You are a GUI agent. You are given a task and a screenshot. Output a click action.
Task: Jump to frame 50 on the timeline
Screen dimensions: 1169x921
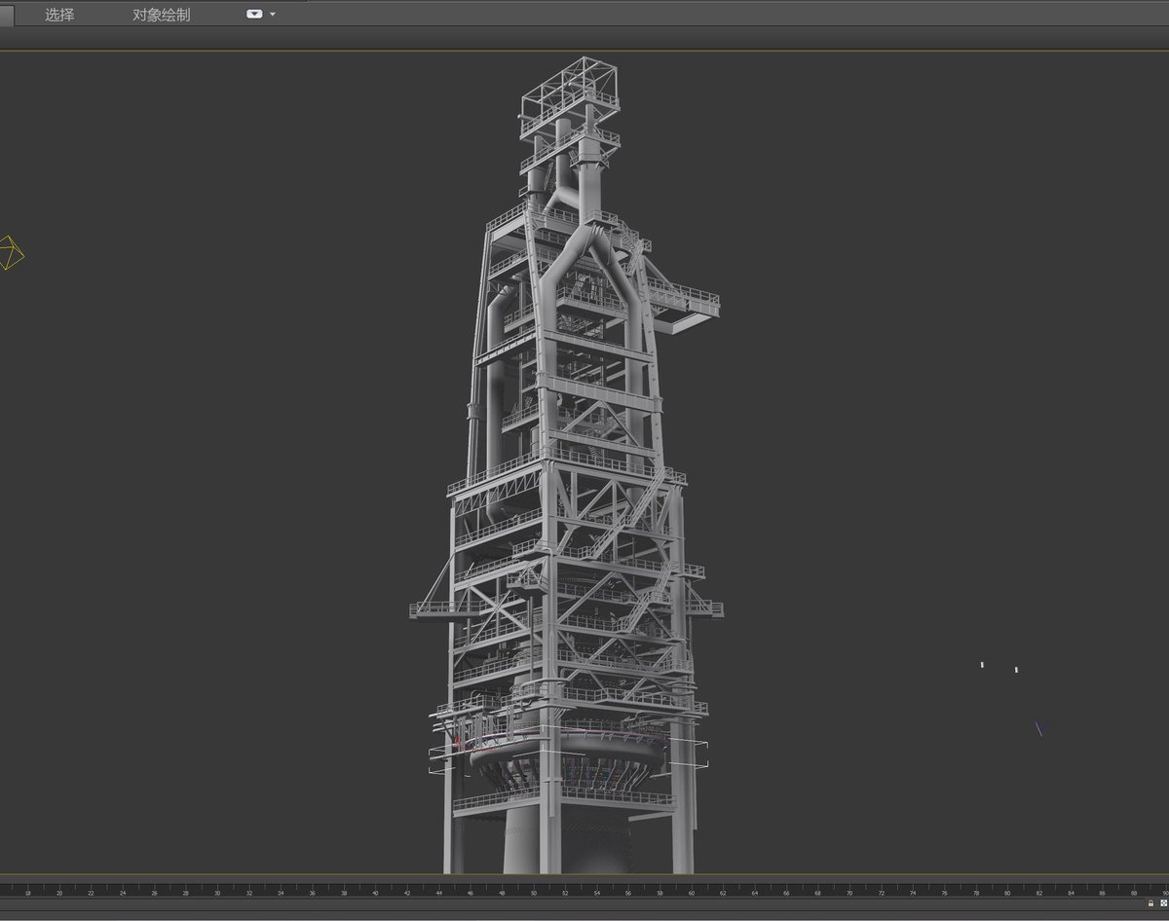point(533,891)
